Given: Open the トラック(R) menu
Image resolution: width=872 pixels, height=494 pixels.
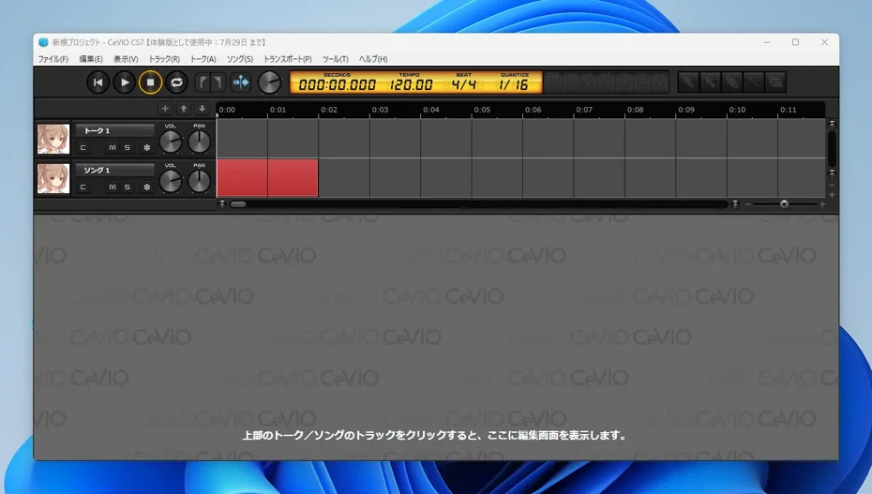Looking at the screenshot, I should tap(164, 59).
